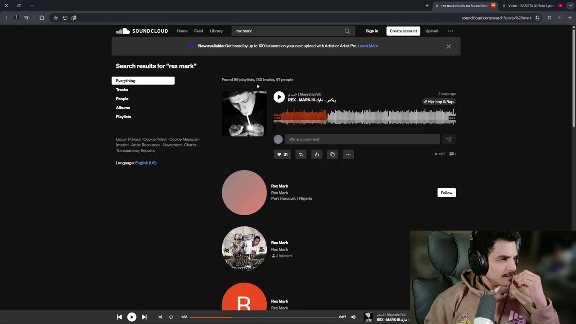Open the Upload page

click(432, 31)
